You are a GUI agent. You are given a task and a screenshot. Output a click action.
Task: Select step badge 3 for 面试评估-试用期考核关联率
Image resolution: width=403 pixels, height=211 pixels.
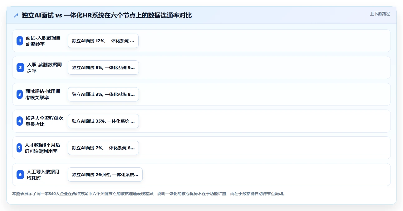(x=20, y=94)
